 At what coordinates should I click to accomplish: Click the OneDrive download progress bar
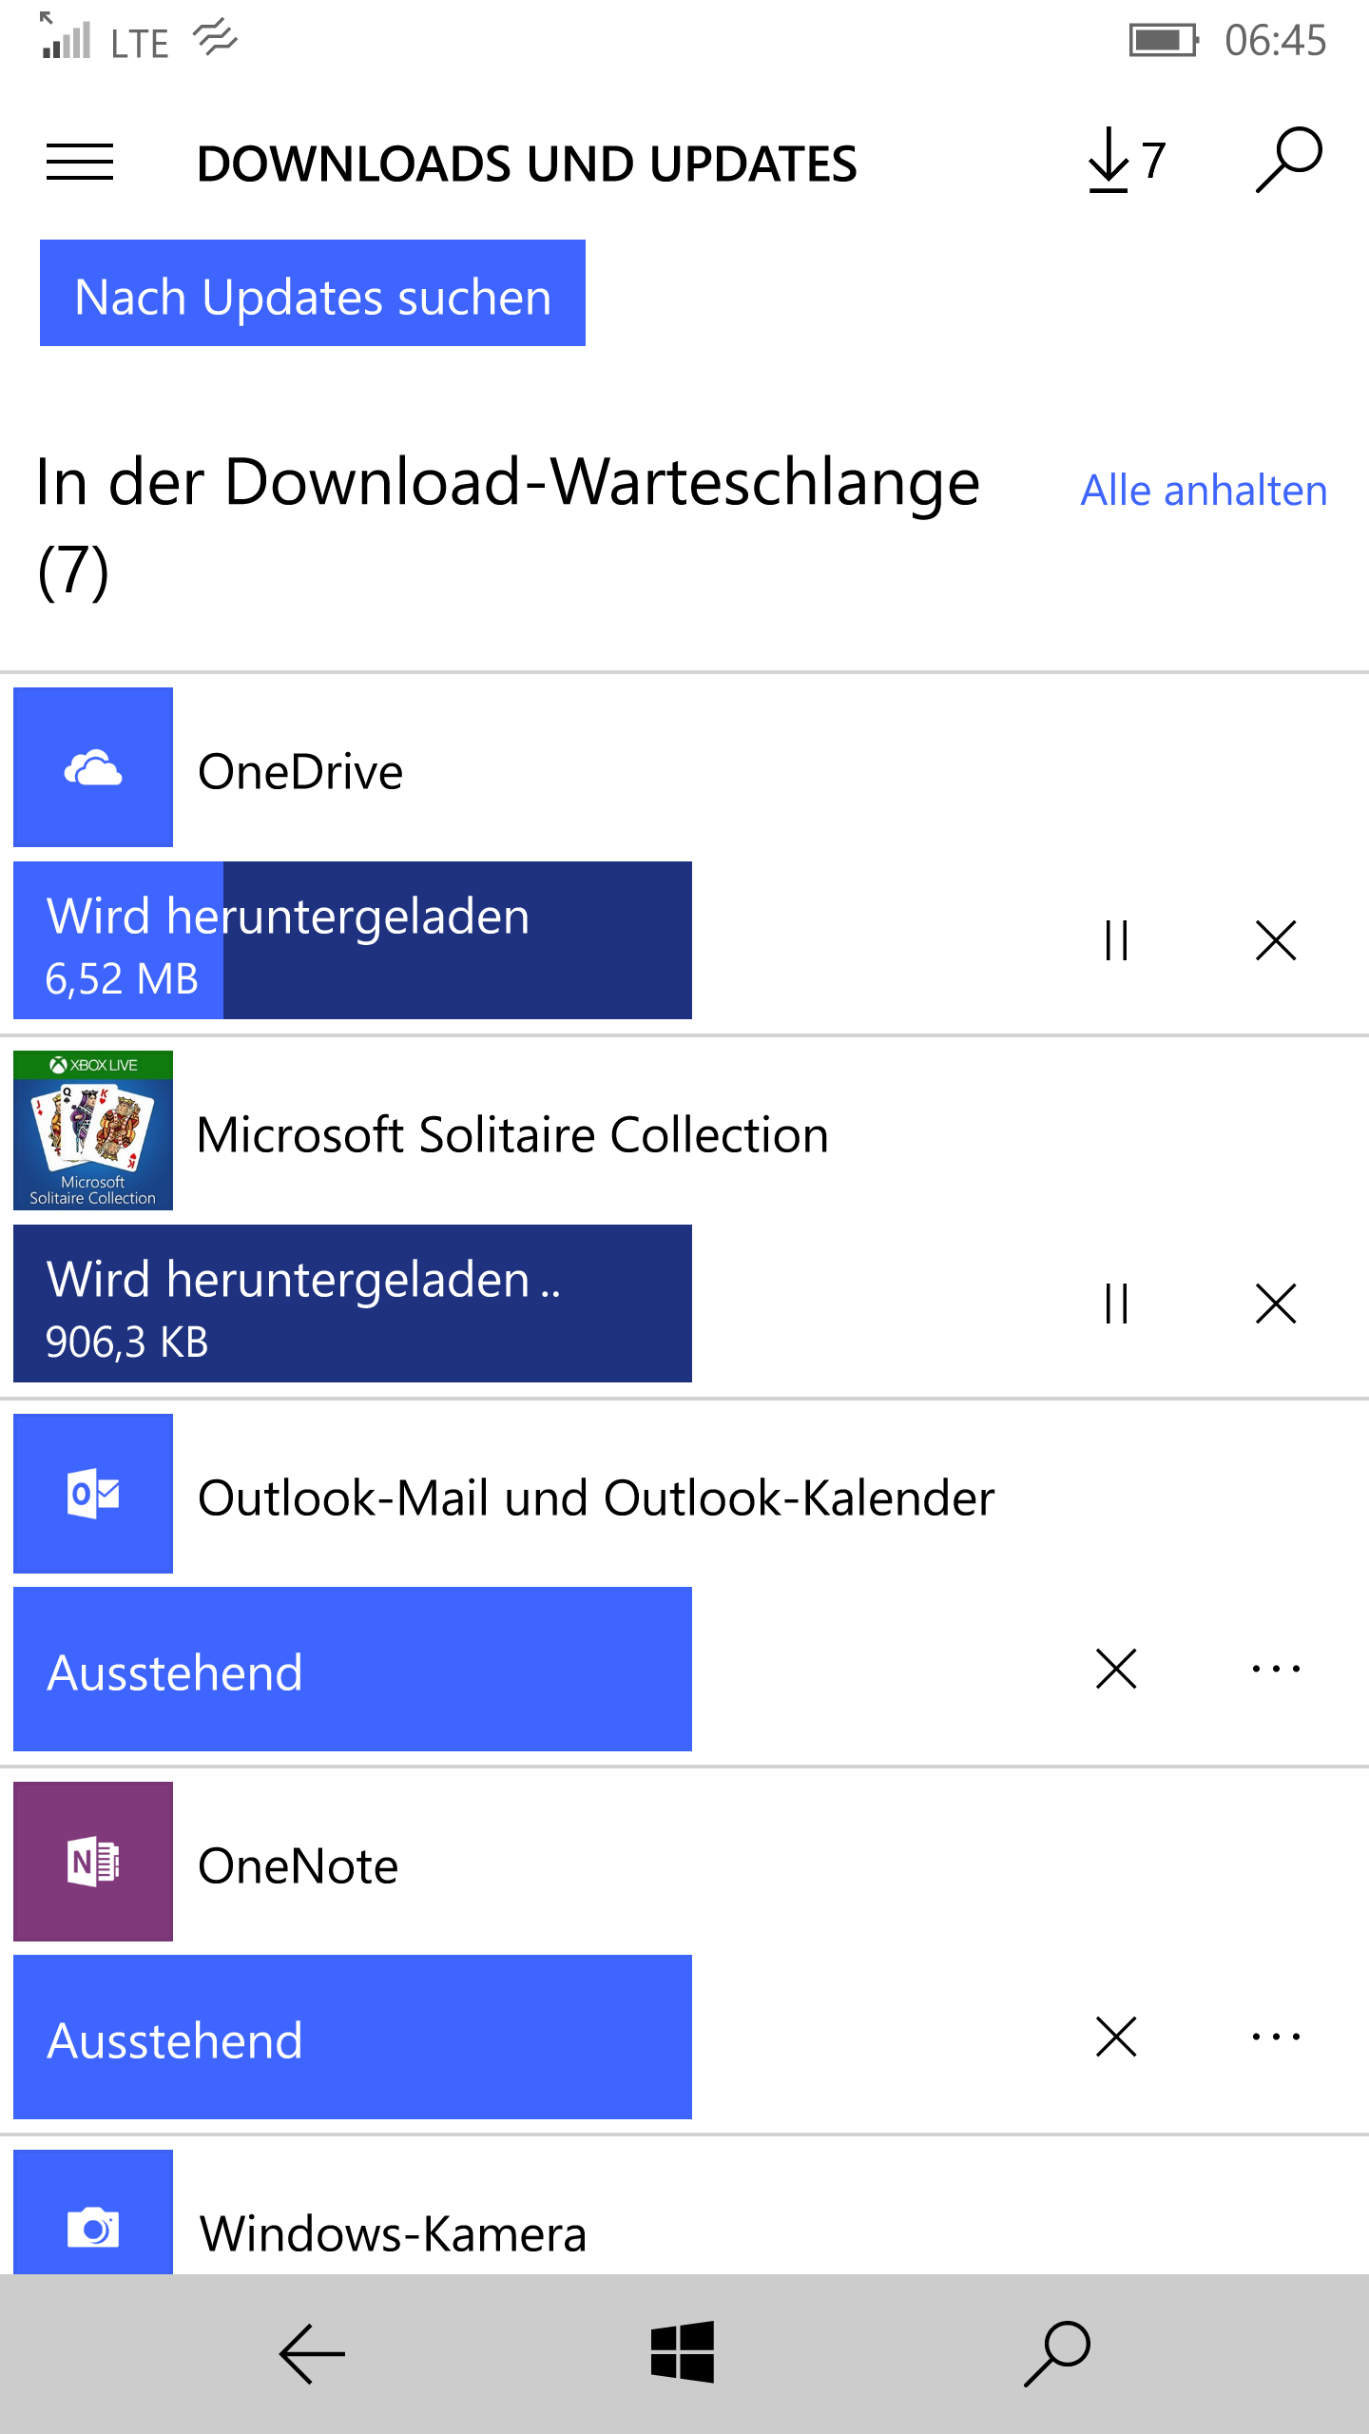(x=353, y=940)
